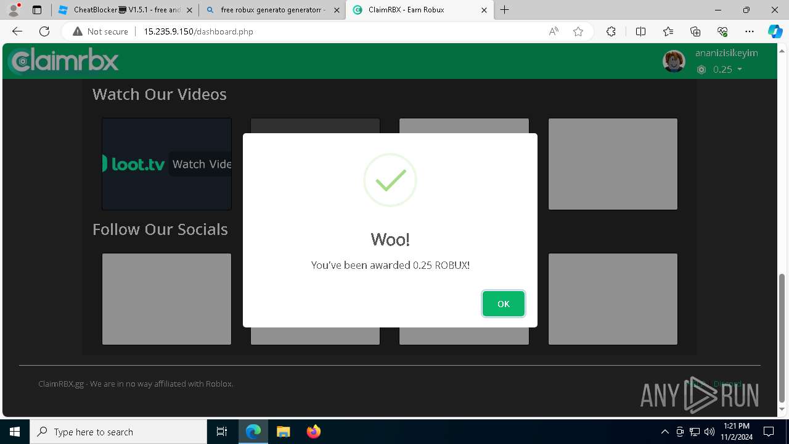The width and height of the screenshot is (789, 444).
Task: Open the Discord footer link
Action: (x=727, y=384)
